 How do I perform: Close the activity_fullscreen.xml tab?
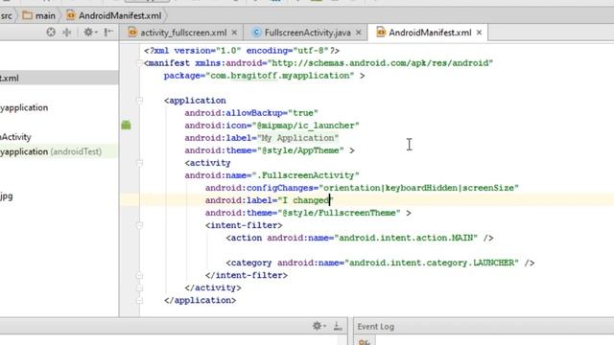234,33
